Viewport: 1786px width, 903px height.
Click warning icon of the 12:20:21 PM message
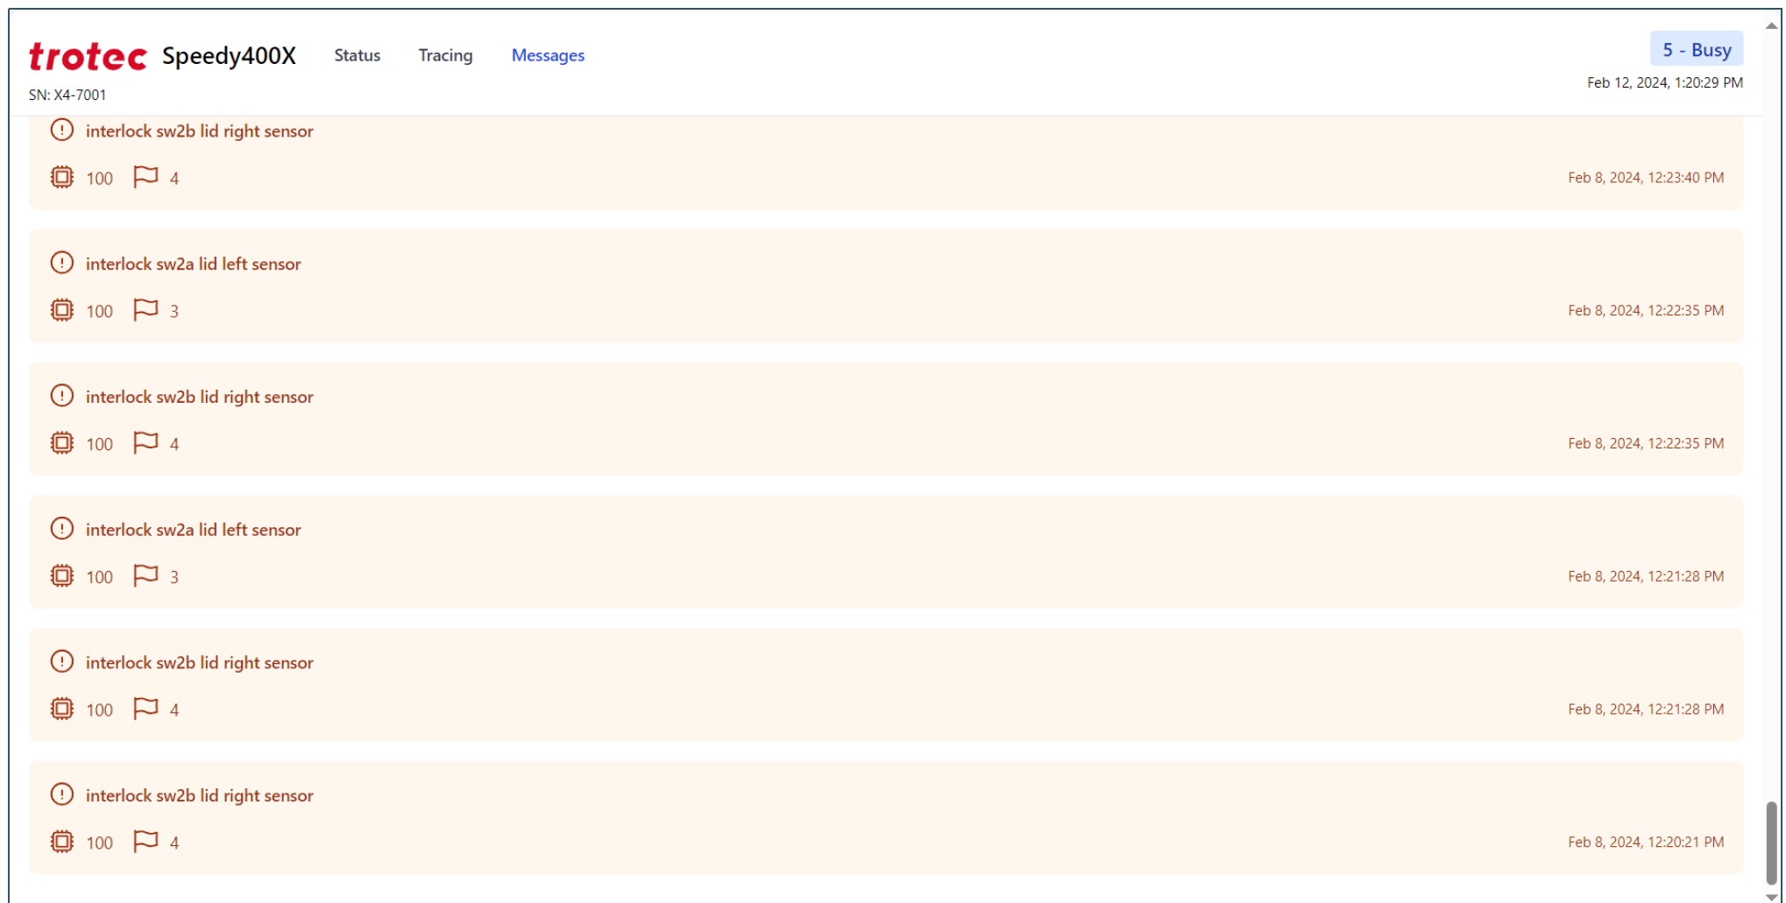pos(62,794)
